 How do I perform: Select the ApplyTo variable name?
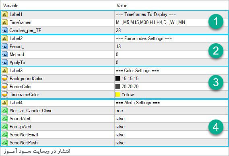tap(17, 63)
